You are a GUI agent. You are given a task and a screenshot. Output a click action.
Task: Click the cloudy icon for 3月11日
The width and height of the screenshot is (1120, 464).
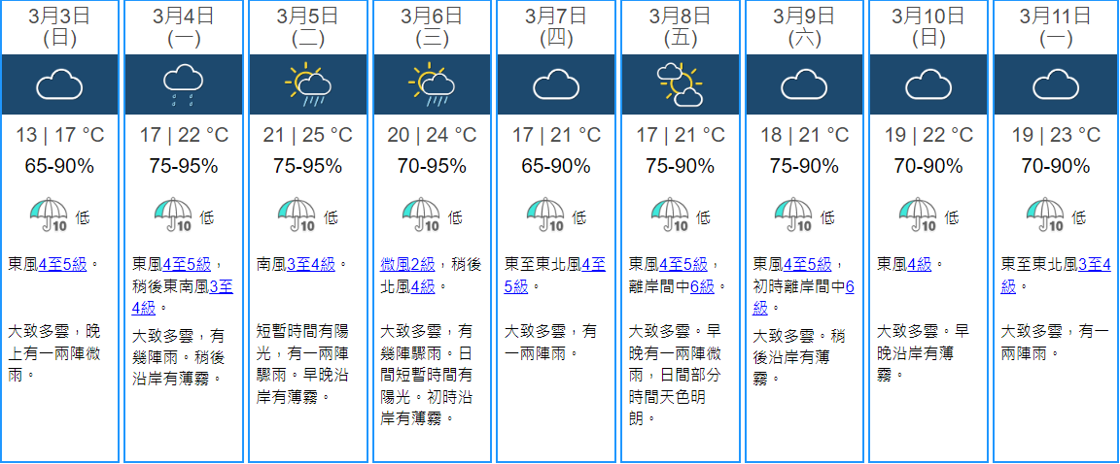1054,84
